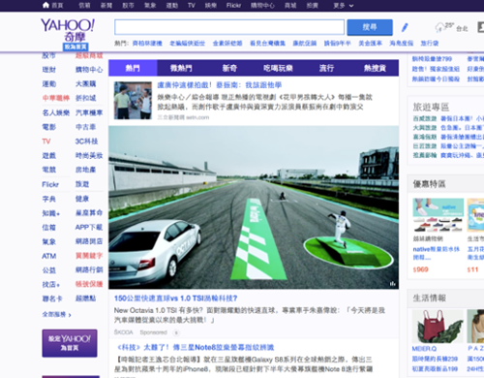The image size is (484, 378).
Task: Open 新聞 in the top navigation bar
Action: click(106, 6)
